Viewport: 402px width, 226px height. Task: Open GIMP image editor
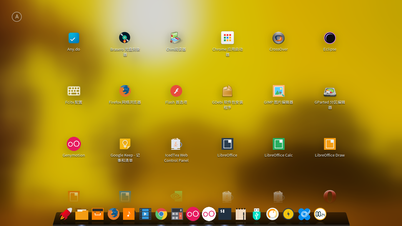tap(278, 91)
